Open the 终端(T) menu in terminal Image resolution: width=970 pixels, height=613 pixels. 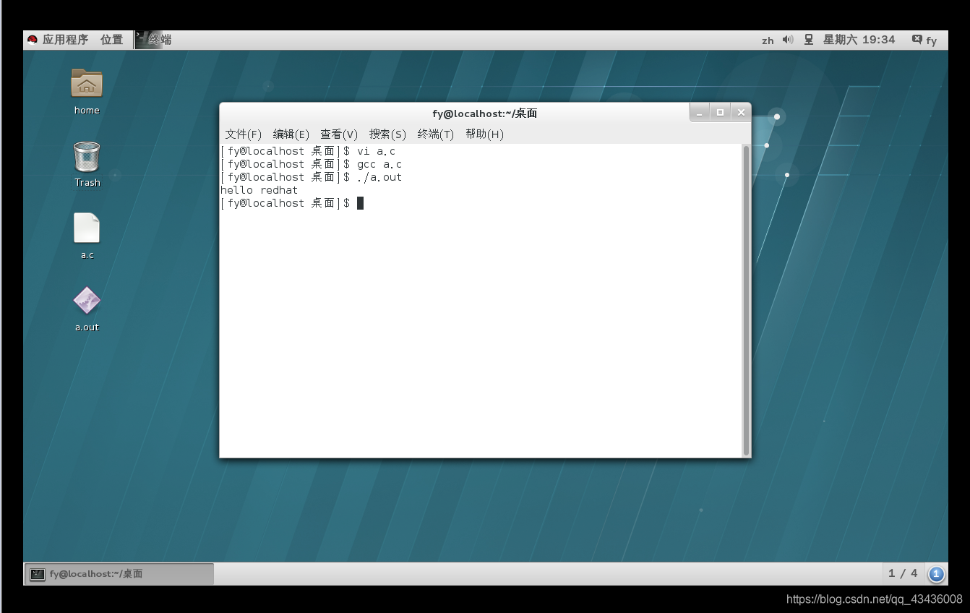[x=436, y=134]
